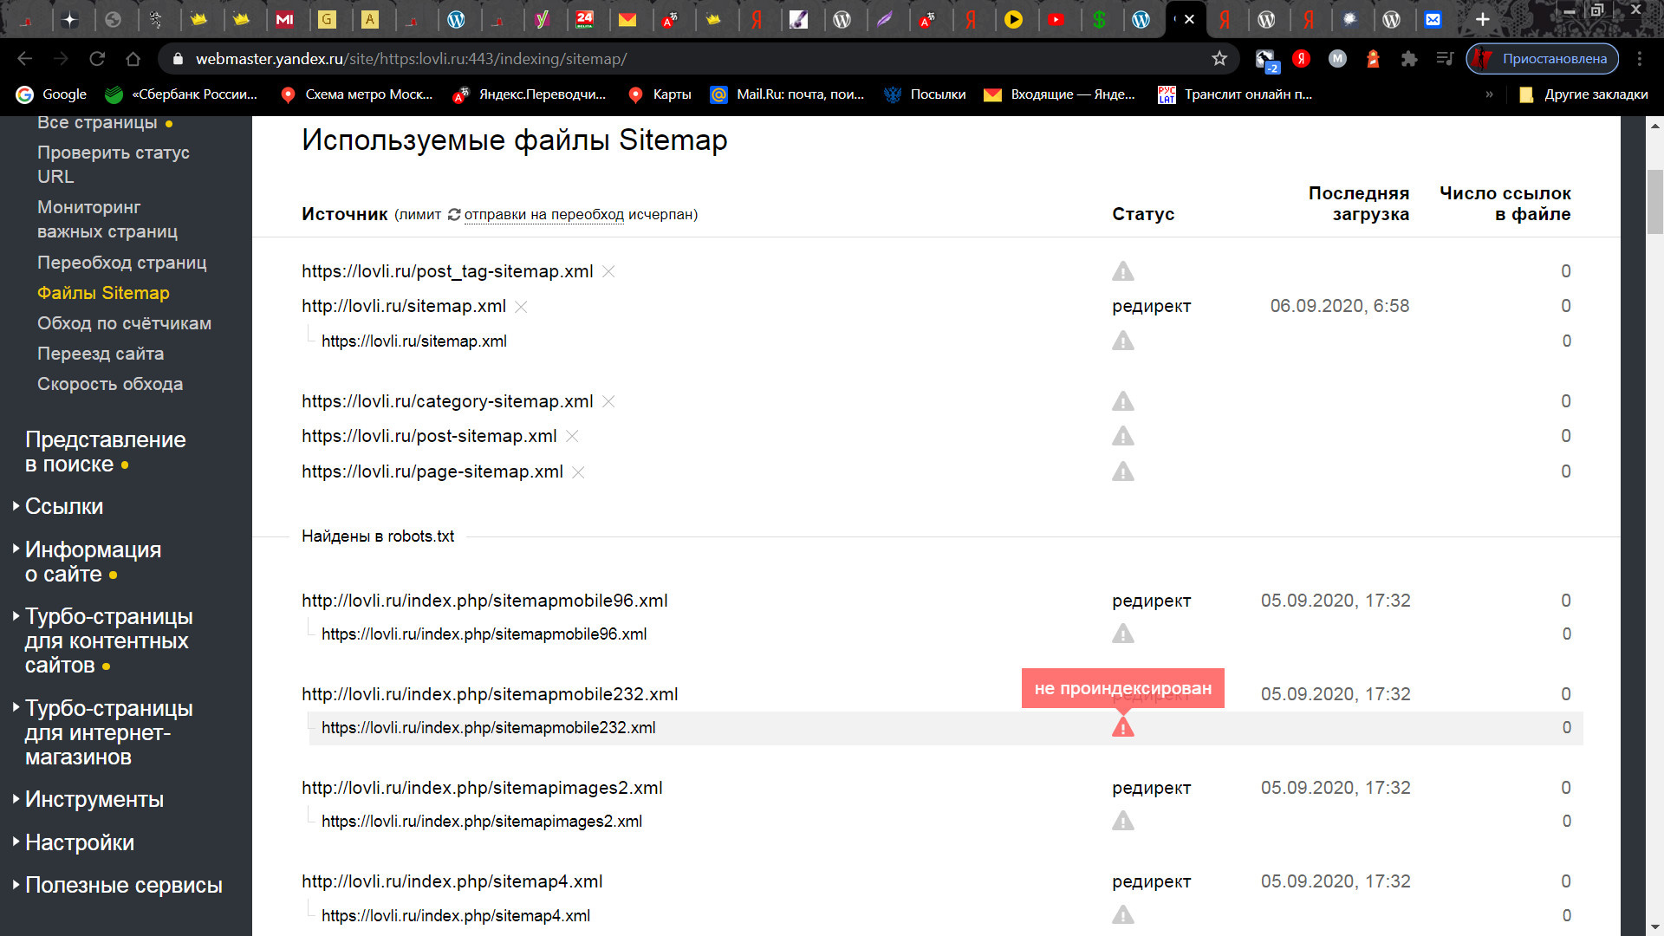This screenshot has height=936, width=1664.
Task: Open Переезд сайта in sidebar
Action: [101, 354]
